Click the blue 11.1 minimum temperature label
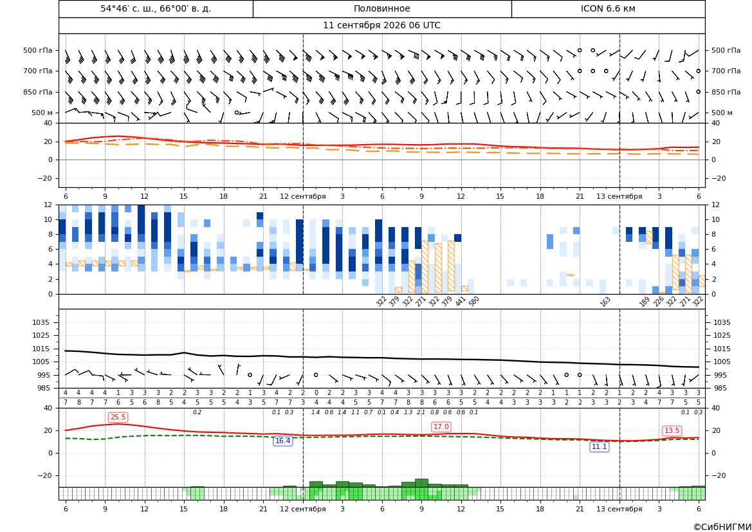The height and width of the screenshot is (532, 752). (x=599, y=446)
